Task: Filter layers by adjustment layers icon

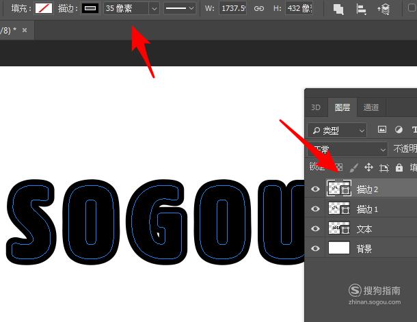Action: [x=399, y=129]
